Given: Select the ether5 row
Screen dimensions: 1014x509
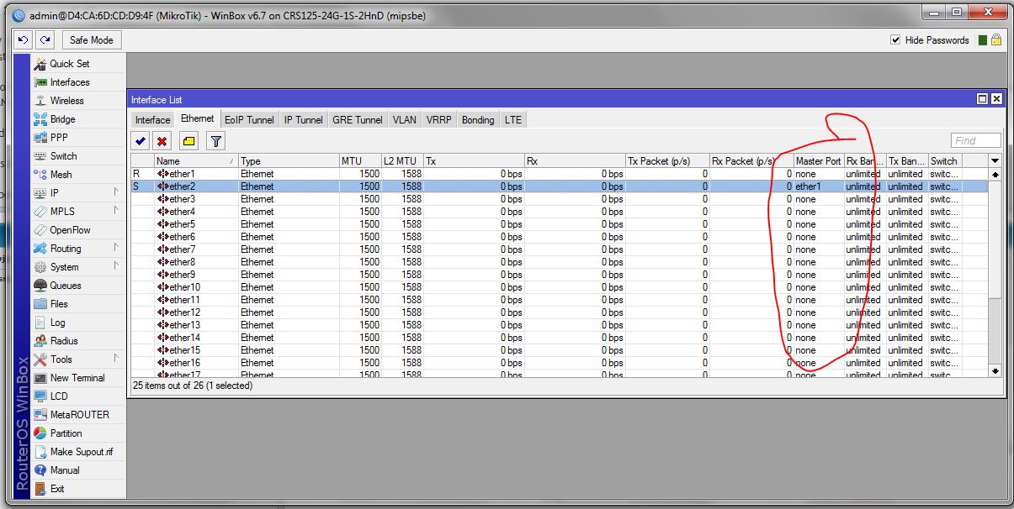Looking at the screenshot, I should 560,224.
